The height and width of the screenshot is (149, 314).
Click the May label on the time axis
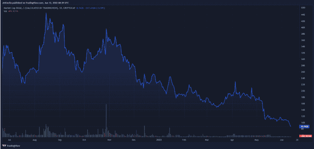coord(257,140)
